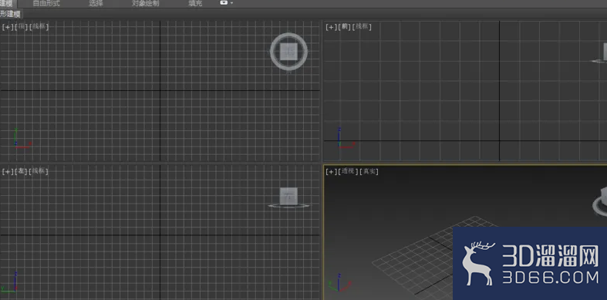The width and height of the screenshot is (607, 300).
Task: Open [线框] shading menu in top viewport
Action: [x=39, y=27]
